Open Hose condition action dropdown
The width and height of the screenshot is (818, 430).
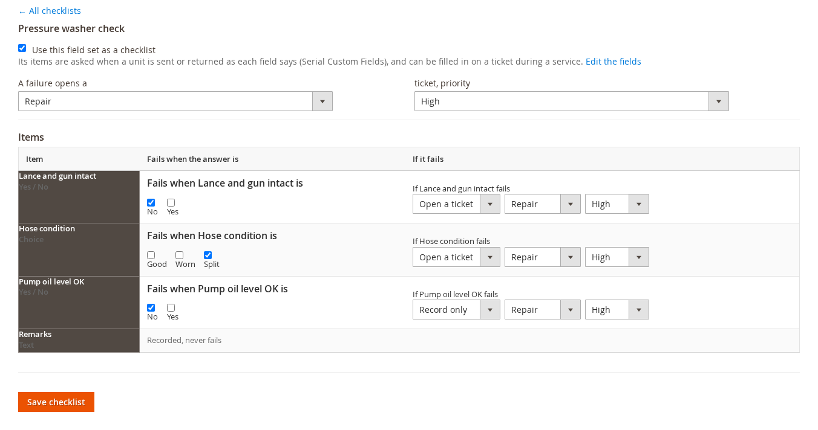[456, 257]
